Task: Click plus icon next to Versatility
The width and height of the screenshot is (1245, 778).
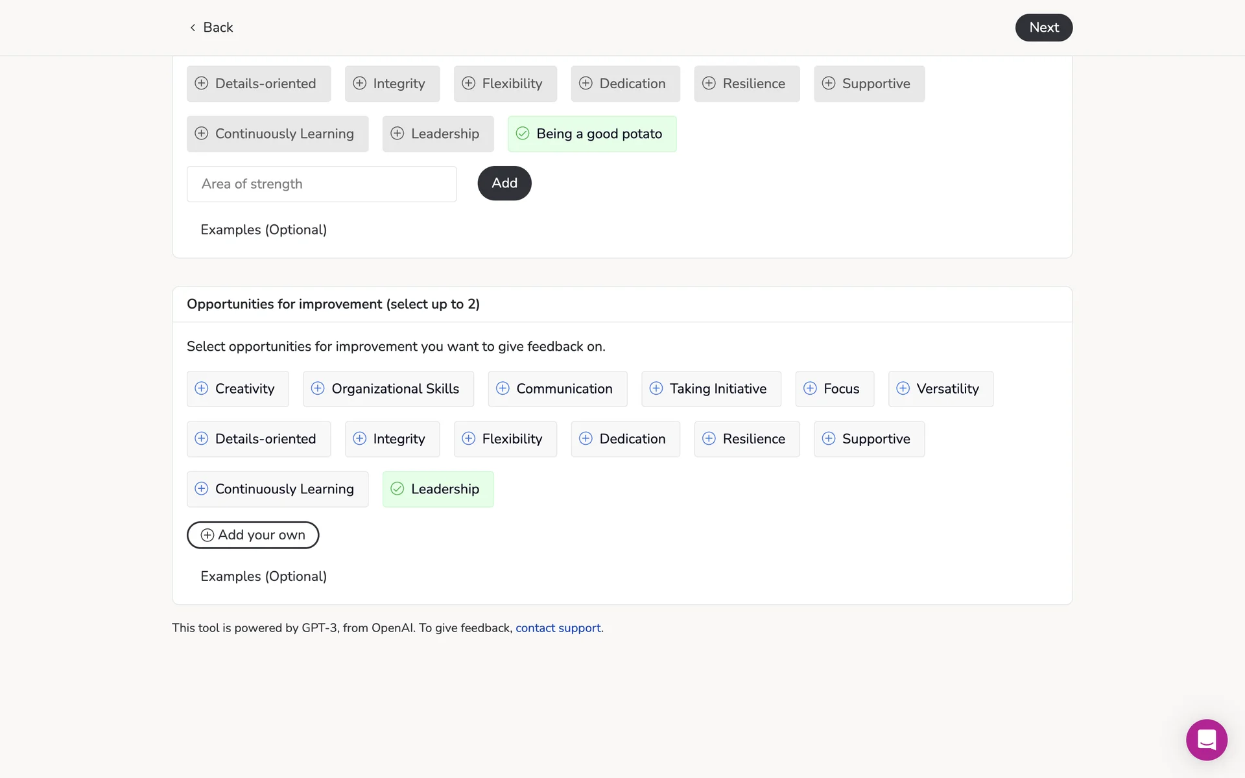Action: tap(903, 388)
